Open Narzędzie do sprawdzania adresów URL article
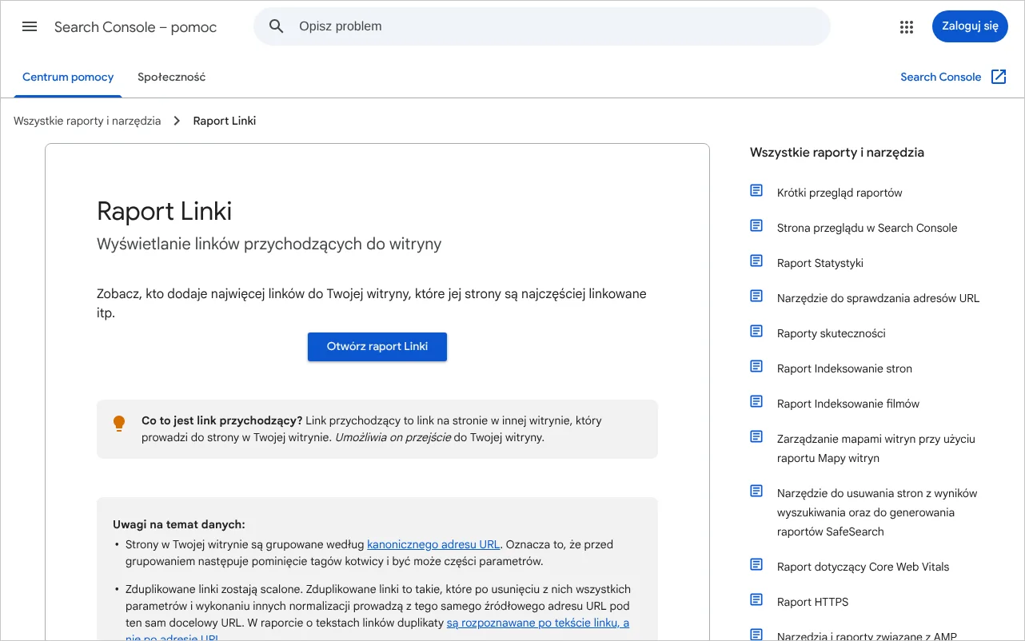1025x641 pixels. click(878, 298)
